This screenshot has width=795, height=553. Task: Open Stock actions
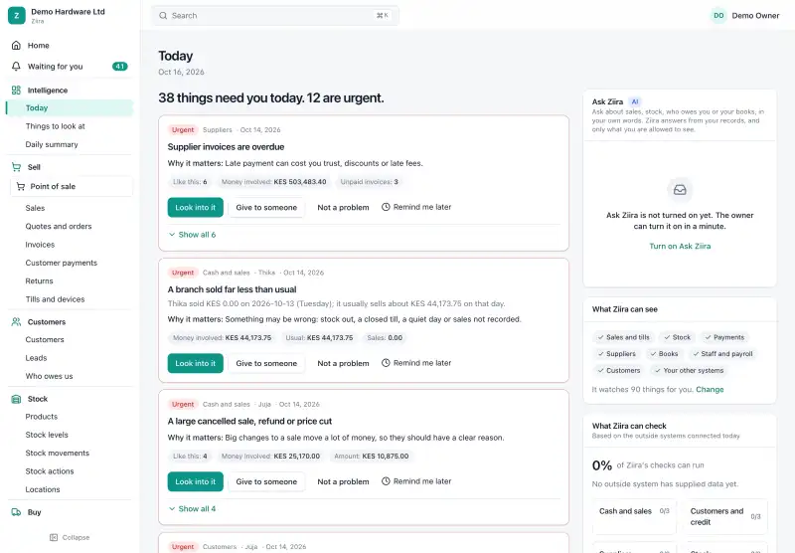(50, 471)
